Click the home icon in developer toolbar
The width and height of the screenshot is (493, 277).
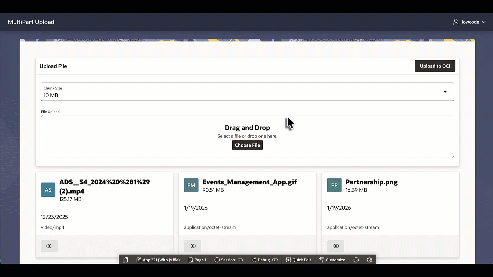coord(125,260)
